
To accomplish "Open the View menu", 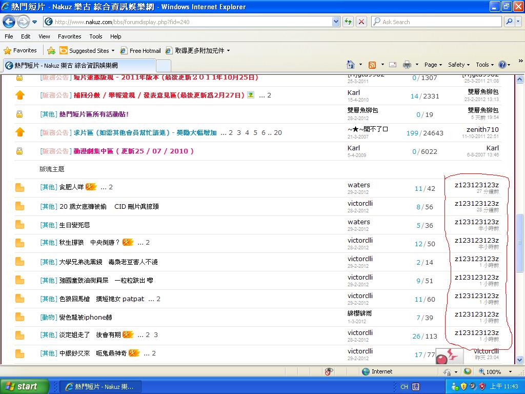I will pos(44,36).
